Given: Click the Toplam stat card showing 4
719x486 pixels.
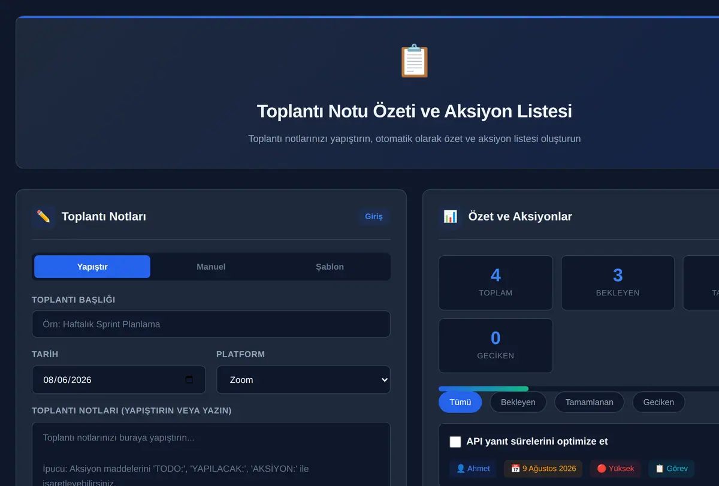Looking at the screenshot, I should pyautogui.click(x=496, y=283).
